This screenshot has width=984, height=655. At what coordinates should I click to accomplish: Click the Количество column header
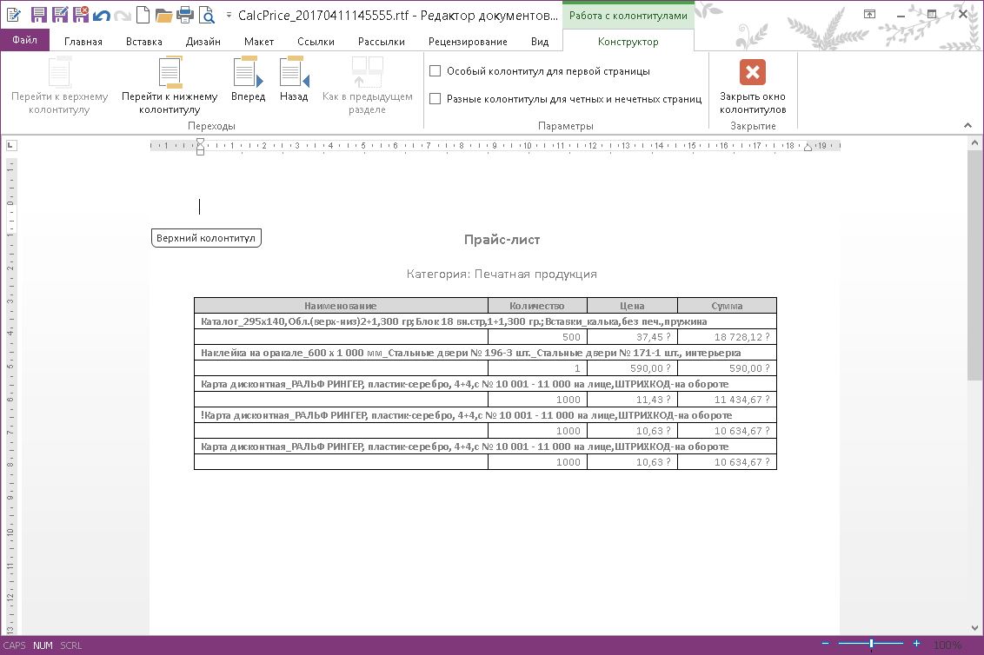click(537, 306)
